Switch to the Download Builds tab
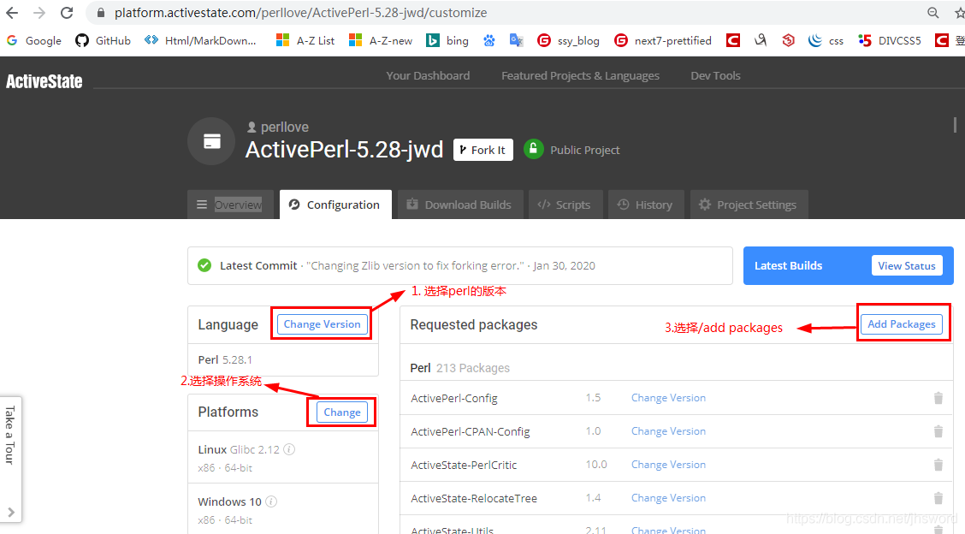Screen dimensions: 965x534 [459, 205]
